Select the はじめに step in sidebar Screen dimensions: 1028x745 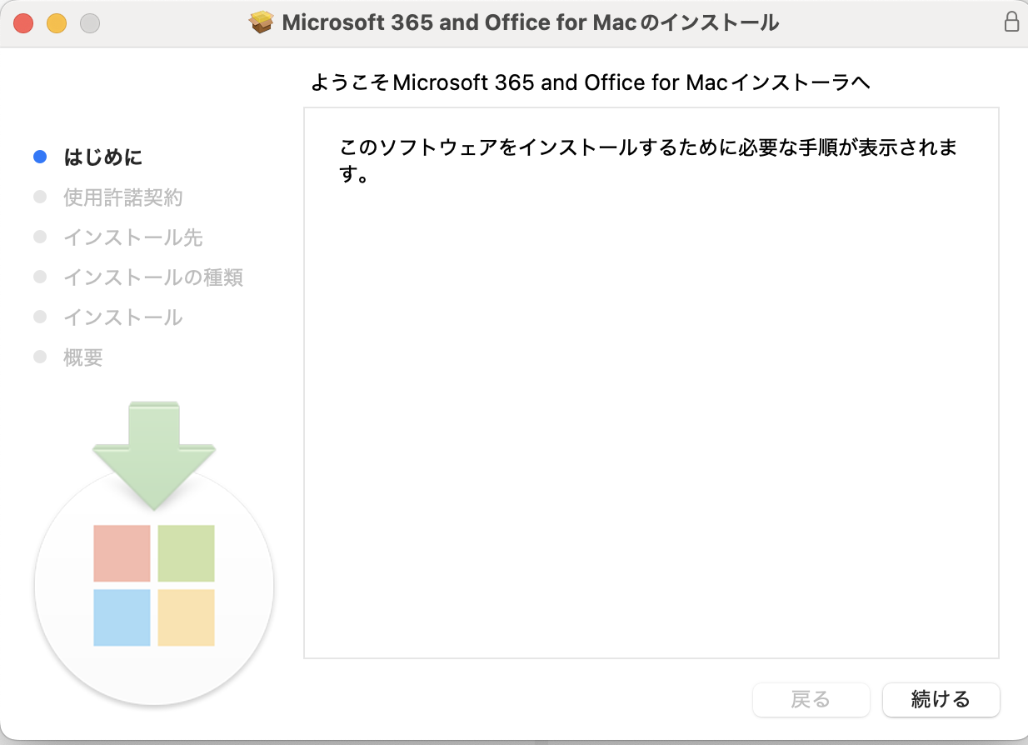click(x=103, y=157)
